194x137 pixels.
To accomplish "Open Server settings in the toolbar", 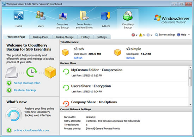I will coord(165,35).
